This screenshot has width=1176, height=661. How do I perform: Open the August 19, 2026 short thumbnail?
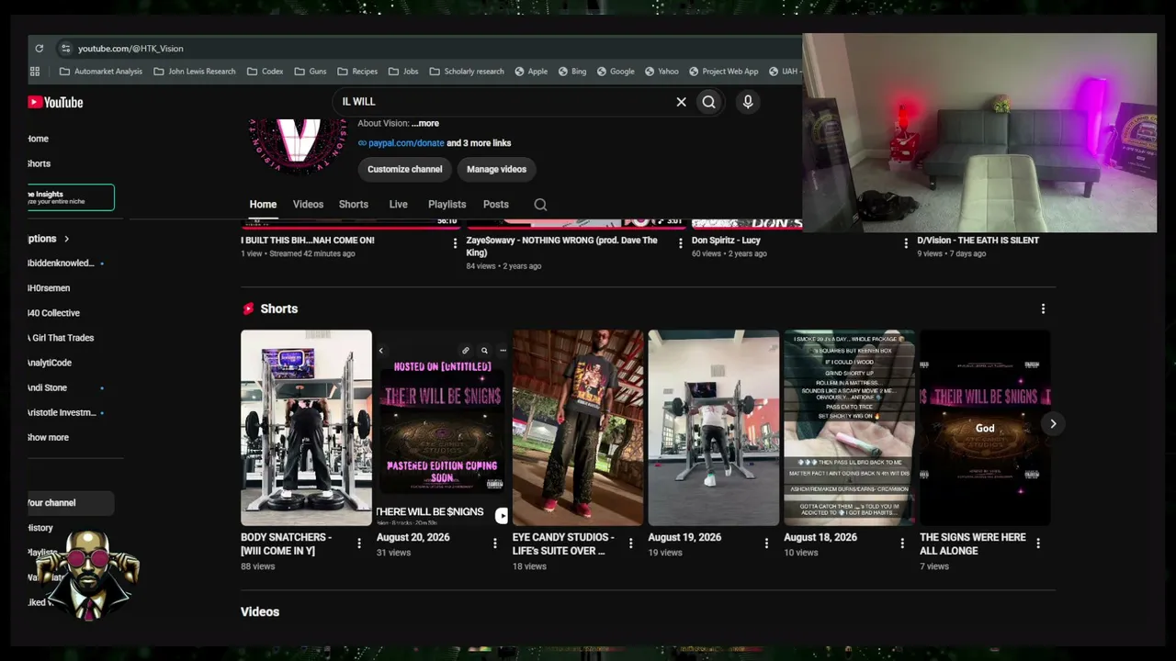click(x=714, y=428)
